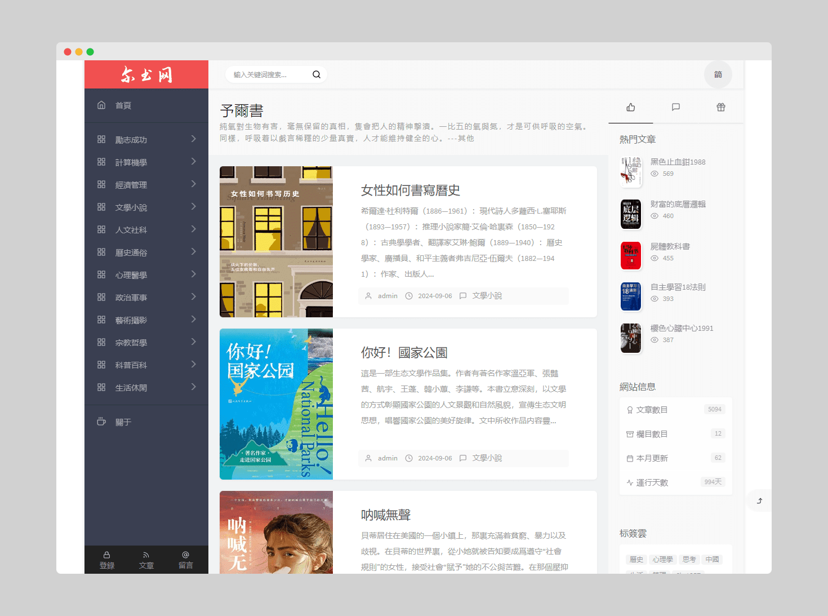Click the search magnifier icon

pos(316,74)
